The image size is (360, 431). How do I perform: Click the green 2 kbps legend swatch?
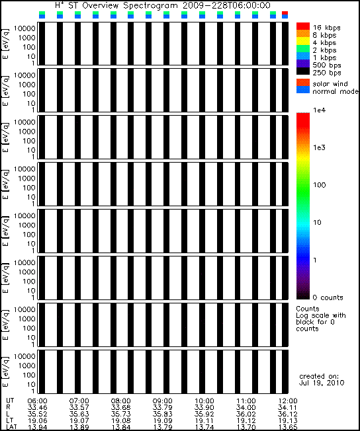tap(302, 48)
